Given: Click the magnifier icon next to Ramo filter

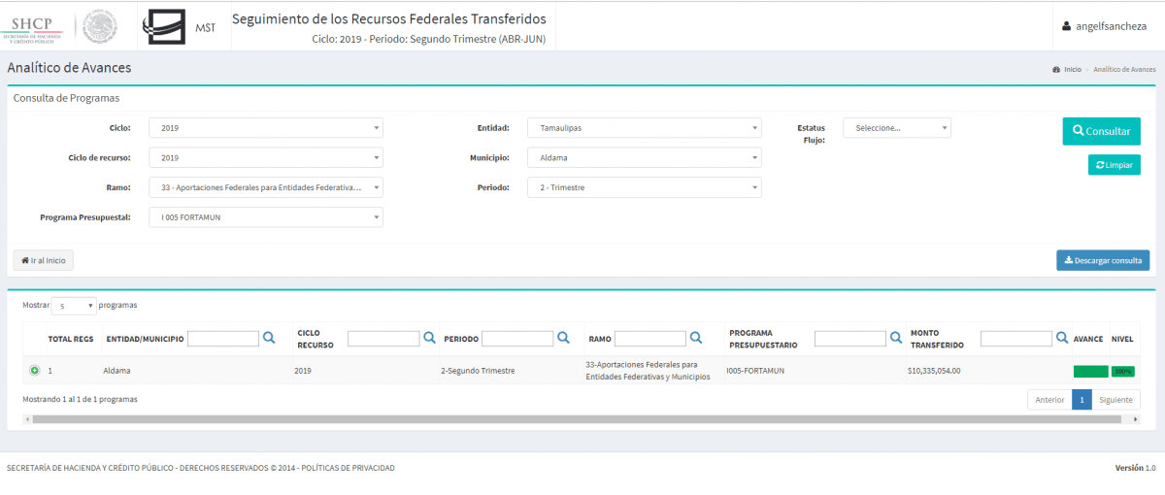Looking at the screenshot, I should (695, 339).
